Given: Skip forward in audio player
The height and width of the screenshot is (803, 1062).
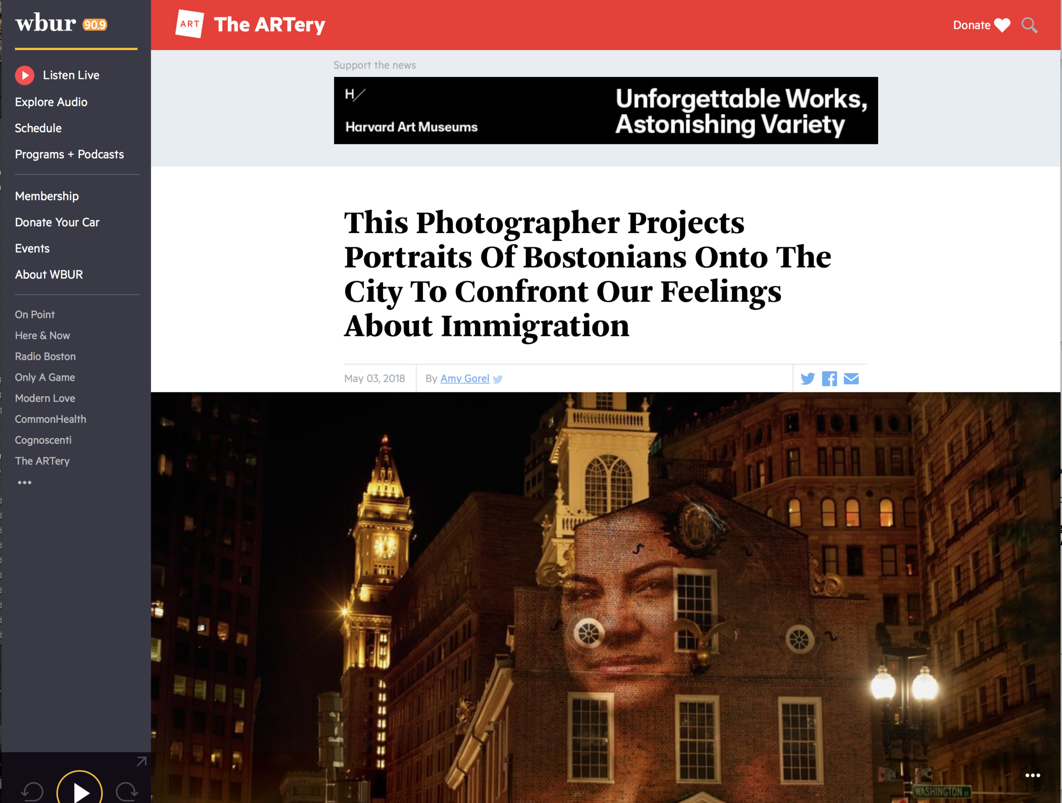Looking at the screenshot, I should [x=127, y=791].
